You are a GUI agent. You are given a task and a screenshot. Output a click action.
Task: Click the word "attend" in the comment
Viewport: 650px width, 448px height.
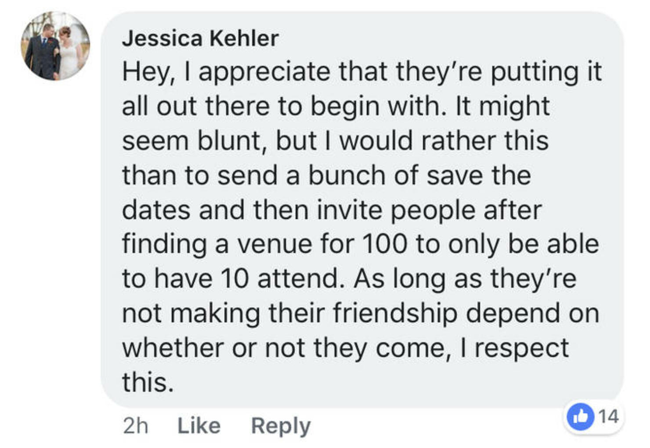point(299,278)
